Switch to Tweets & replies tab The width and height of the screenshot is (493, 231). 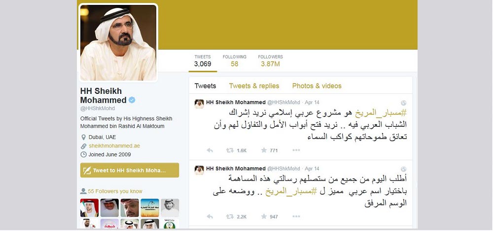[254, 86]
